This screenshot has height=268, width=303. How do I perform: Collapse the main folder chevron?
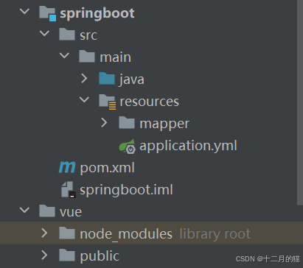click(x=64, y=55)
